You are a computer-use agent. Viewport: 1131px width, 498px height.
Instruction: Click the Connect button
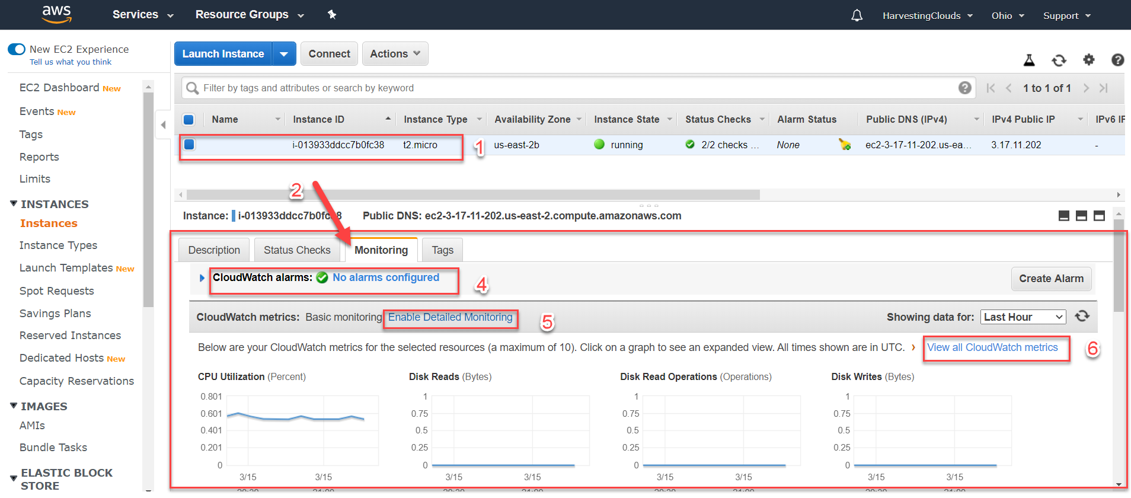329,54
